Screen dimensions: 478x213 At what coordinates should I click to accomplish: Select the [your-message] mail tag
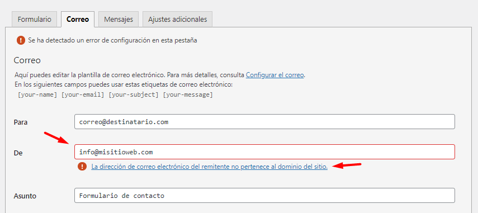pyautogui.click(x=188, y=95)
